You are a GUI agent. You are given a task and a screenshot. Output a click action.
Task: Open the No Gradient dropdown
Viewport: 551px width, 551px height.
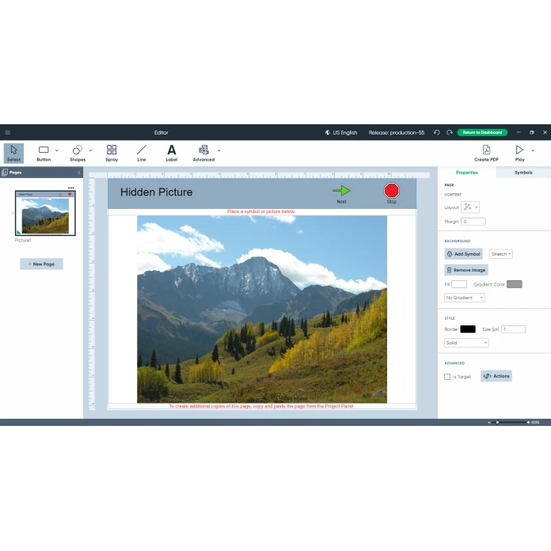(465, 298)
